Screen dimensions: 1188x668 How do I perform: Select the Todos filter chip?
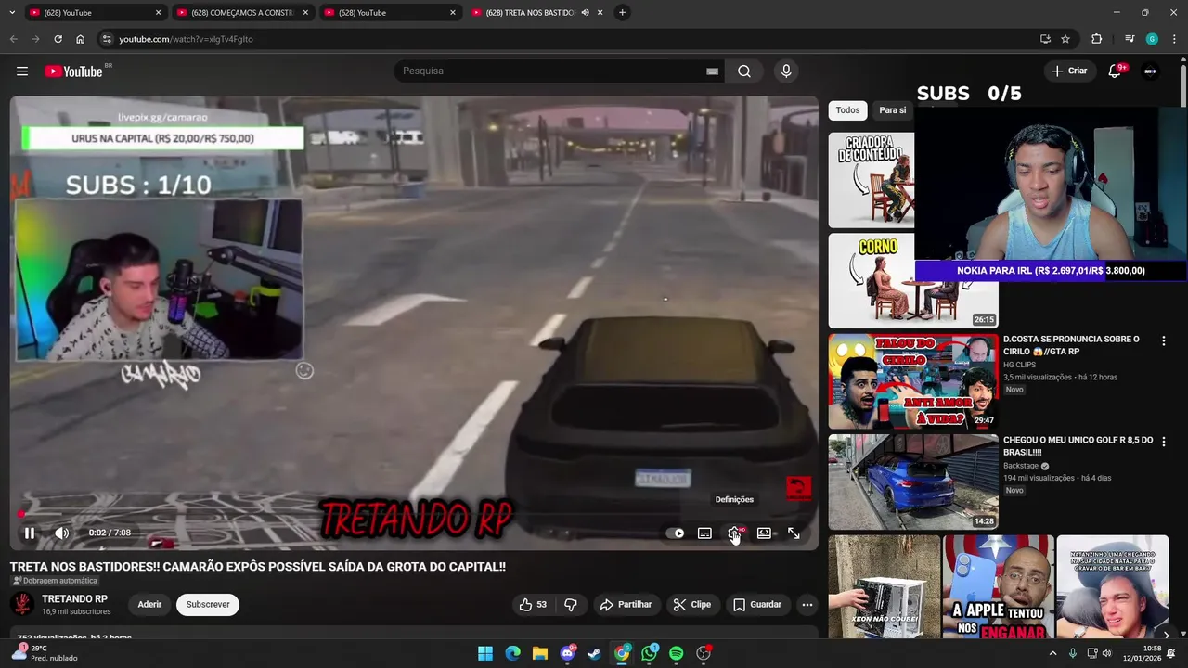847,110
